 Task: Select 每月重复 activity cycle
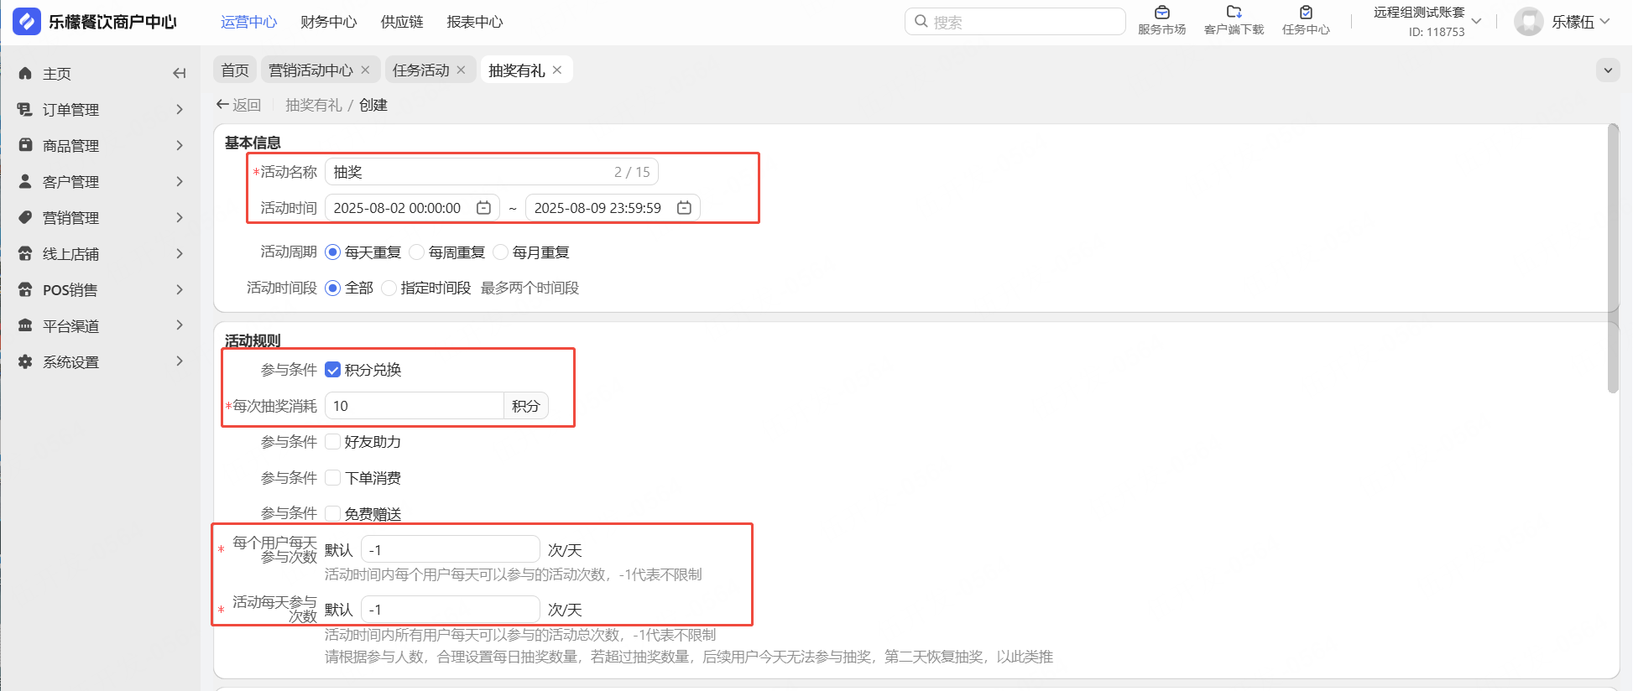(x=501, y=252)
